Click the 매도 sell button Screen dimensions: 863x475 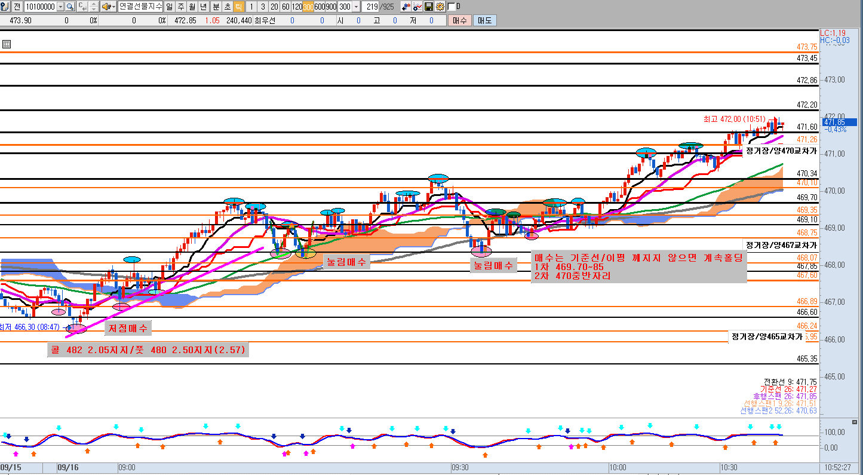click(x=484, y=20)
